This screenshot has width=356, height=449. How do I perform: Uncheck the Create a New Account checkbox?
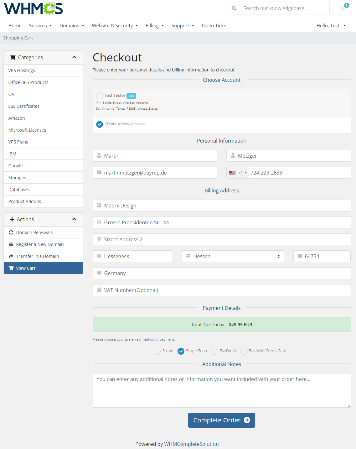[99, 124]
